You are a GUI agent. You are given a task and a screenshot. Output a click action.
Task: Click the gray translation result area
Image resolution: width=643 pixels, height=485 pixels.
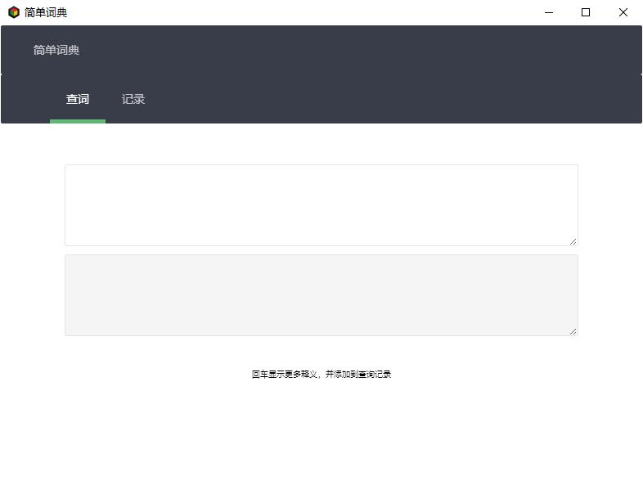point(321,295)
